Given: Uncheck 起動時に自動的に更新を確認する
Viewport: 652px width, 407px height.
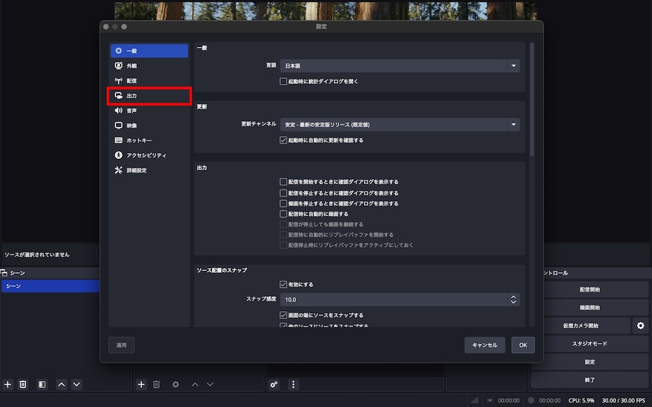Looking at the screenshot, I should [283, 141].
